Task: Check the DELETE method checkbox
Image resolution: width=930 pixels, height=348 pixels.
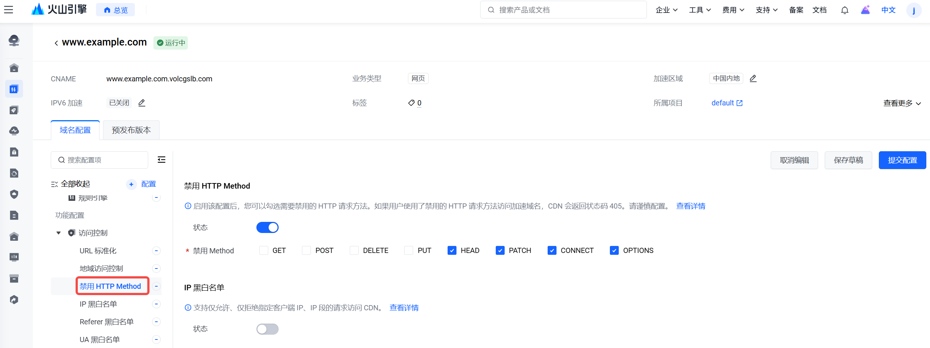Action: point(354,251)
